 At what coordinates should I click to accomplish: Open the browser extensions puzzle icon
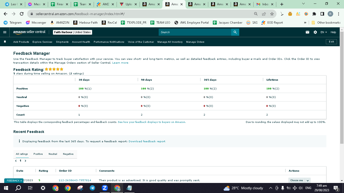pyautogui.click(x=314, y=14)
